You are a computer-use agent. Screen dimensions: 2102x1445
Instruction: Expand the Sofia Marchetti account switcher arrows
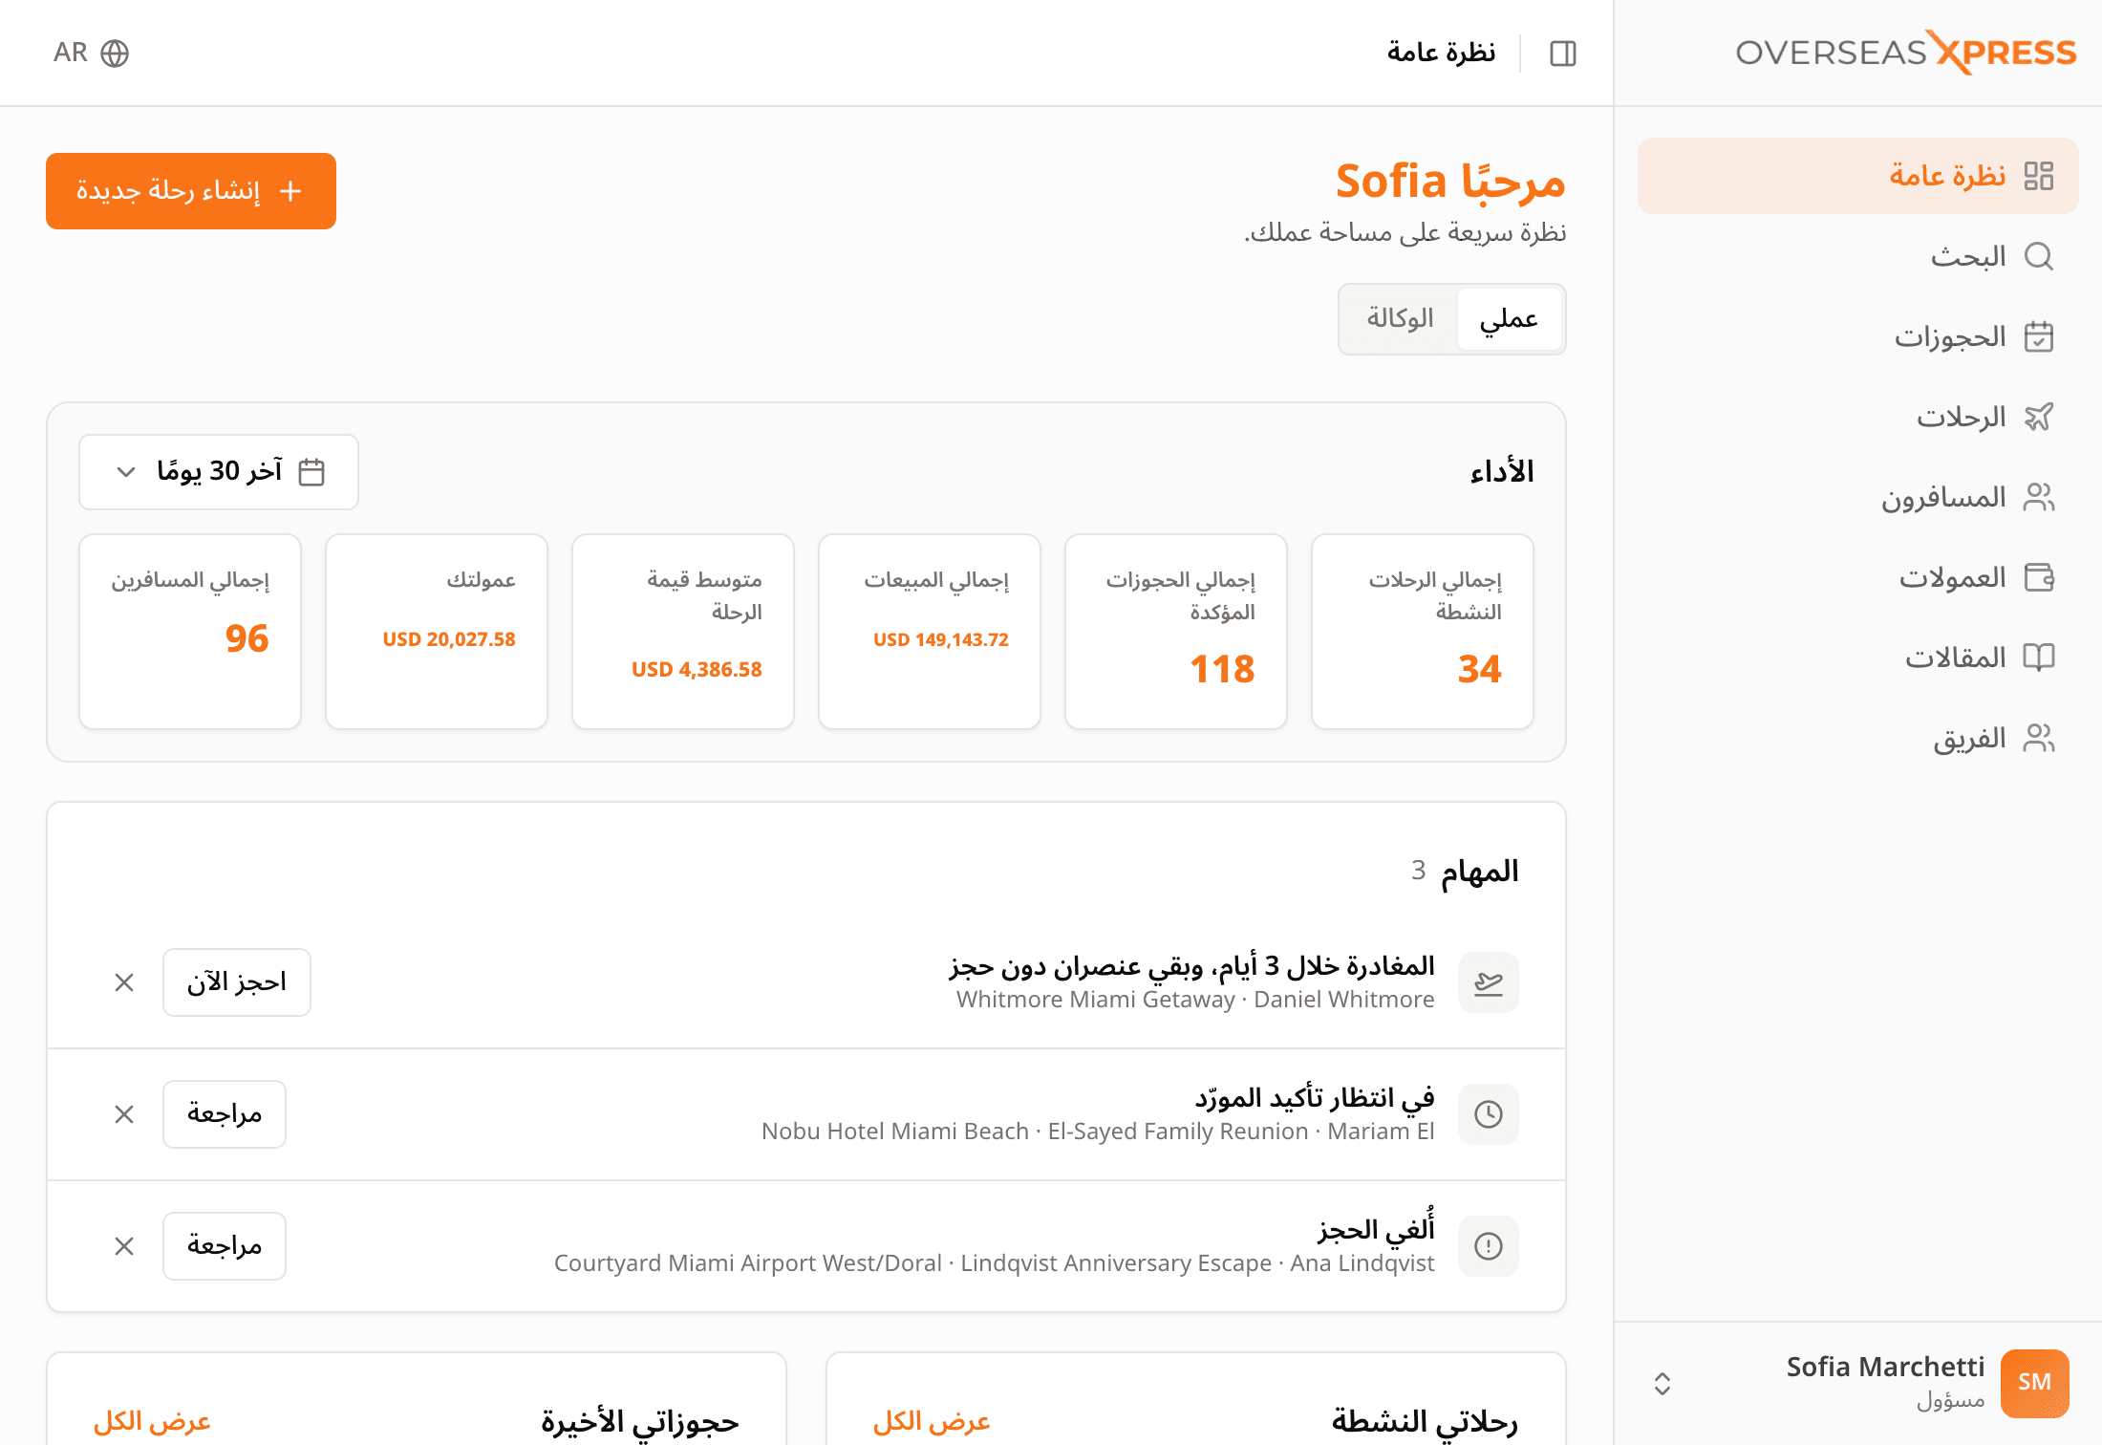tap(1662, 1383)
